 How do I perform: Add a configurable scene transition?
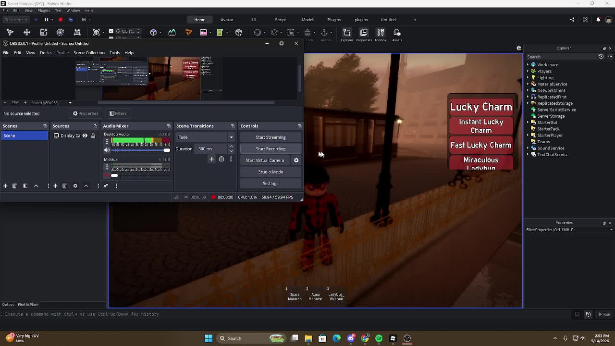click(211, 159)
